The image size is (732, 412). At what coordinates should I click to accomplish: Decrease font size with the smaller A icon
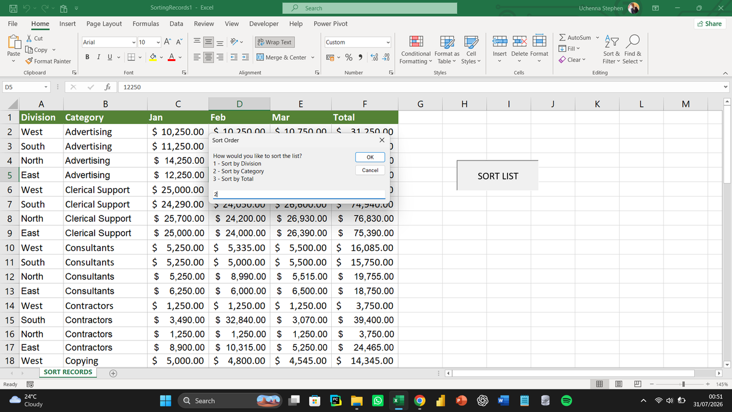(x=180, y=42)
